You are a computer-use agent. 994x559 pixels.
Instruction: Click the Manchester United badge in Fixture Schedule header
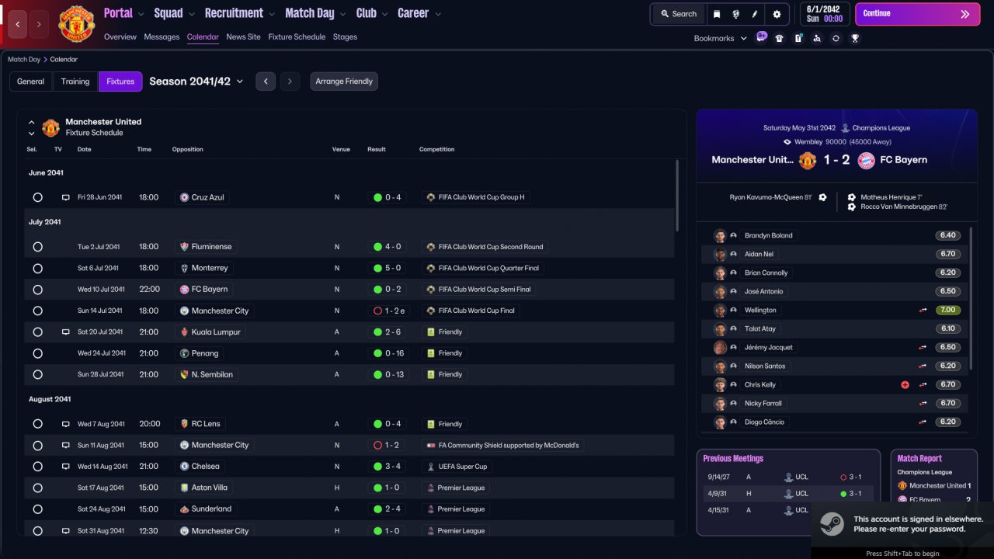[x=50, y=127]
